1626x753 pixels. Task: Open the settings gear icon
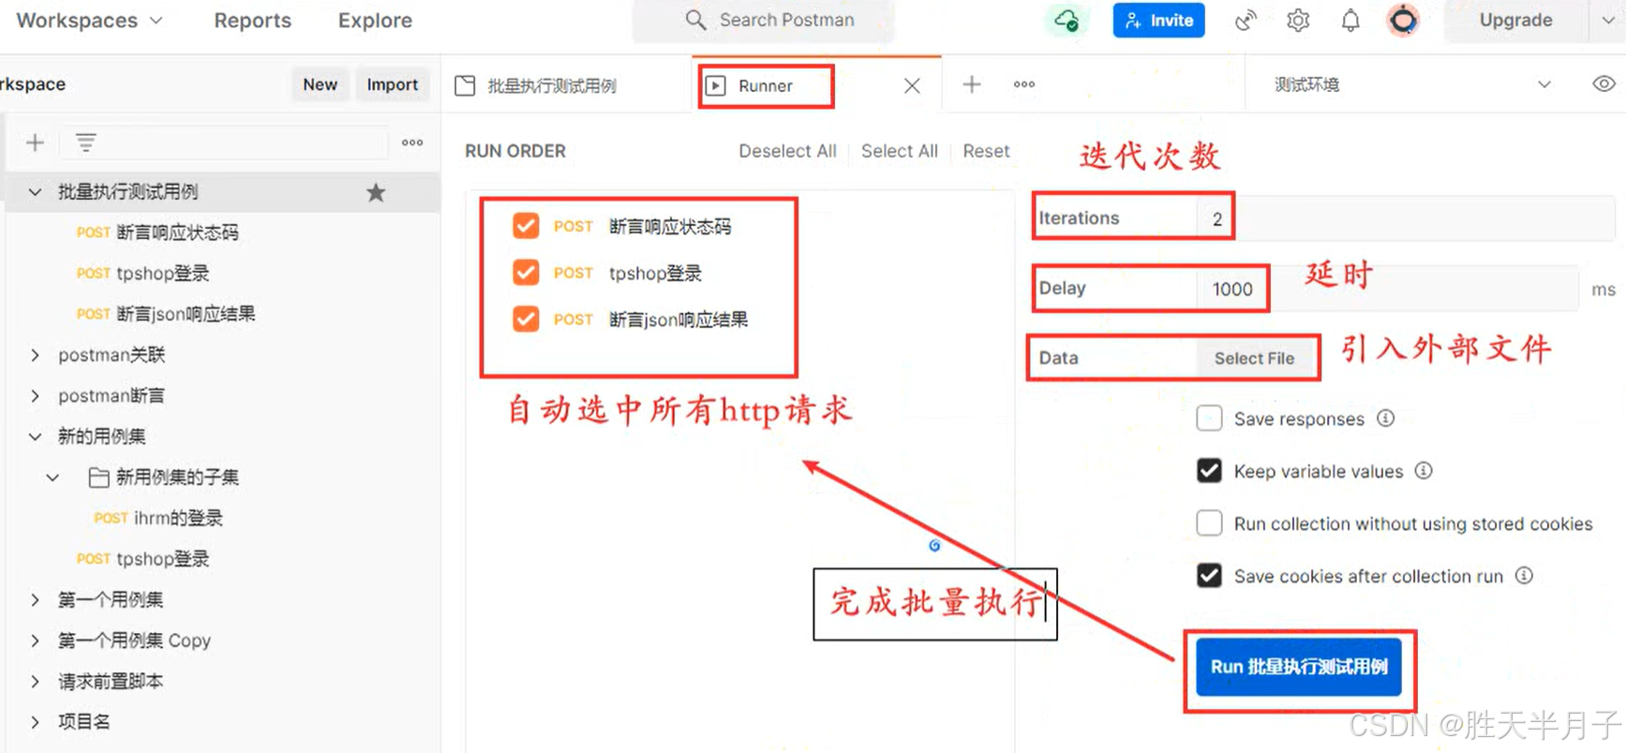coord(1298,21)
